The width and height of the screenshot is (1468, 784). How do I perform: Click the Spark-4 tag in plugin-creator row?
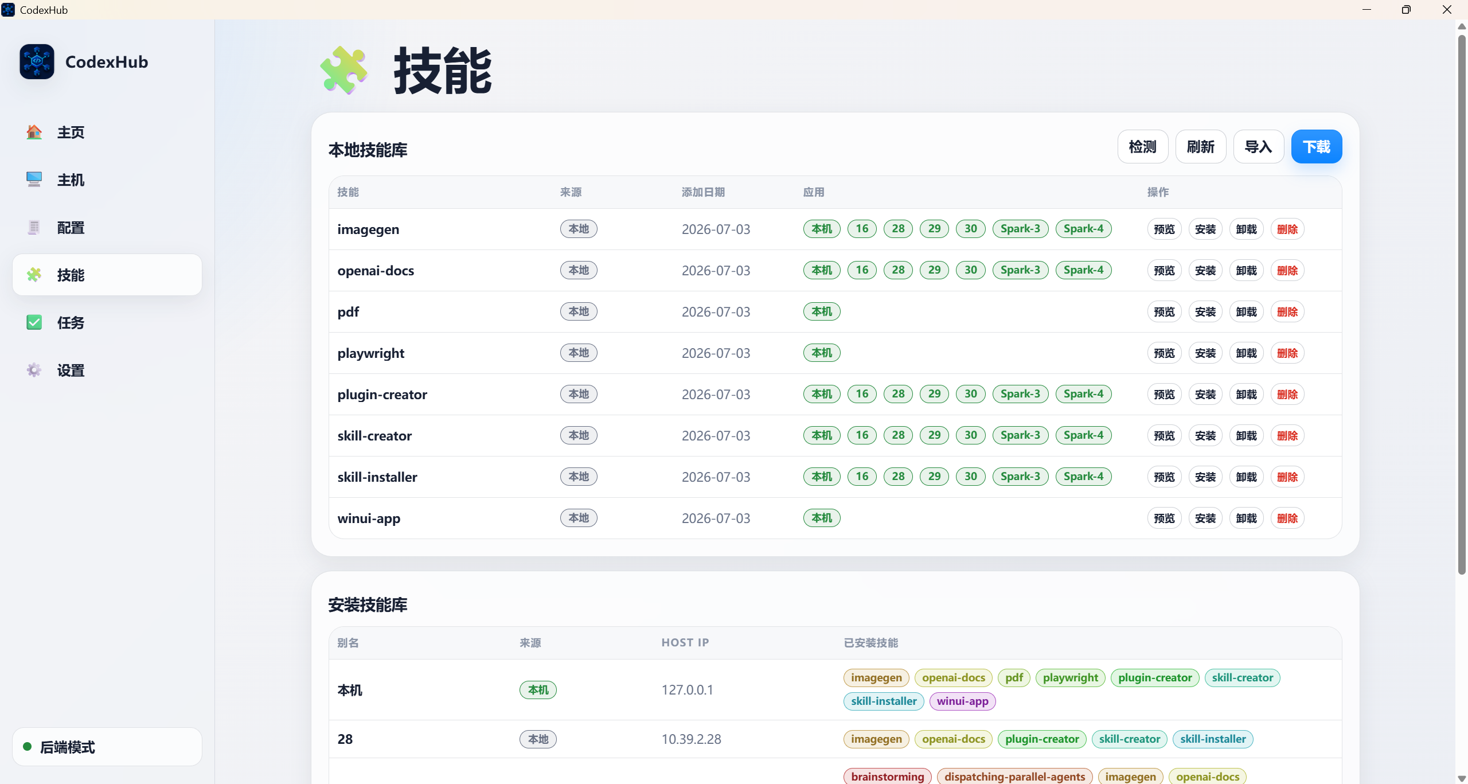[x=1084, y=394]
